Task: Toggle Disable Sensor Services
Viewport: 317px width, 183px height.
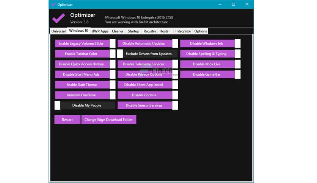Action: click(x=148, y=105)
